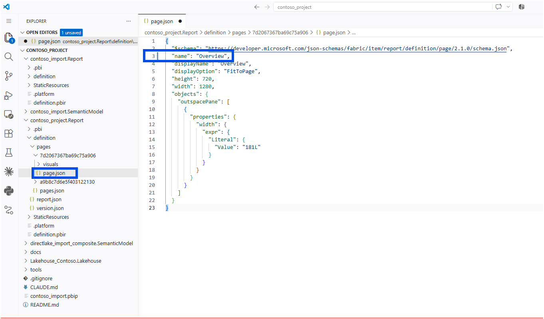Open the Testing flask view
544x319 pixels.
(9, 153)
